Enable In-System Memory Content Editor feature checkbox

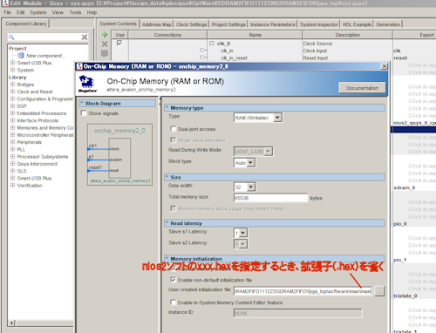(x=173, y=302)
